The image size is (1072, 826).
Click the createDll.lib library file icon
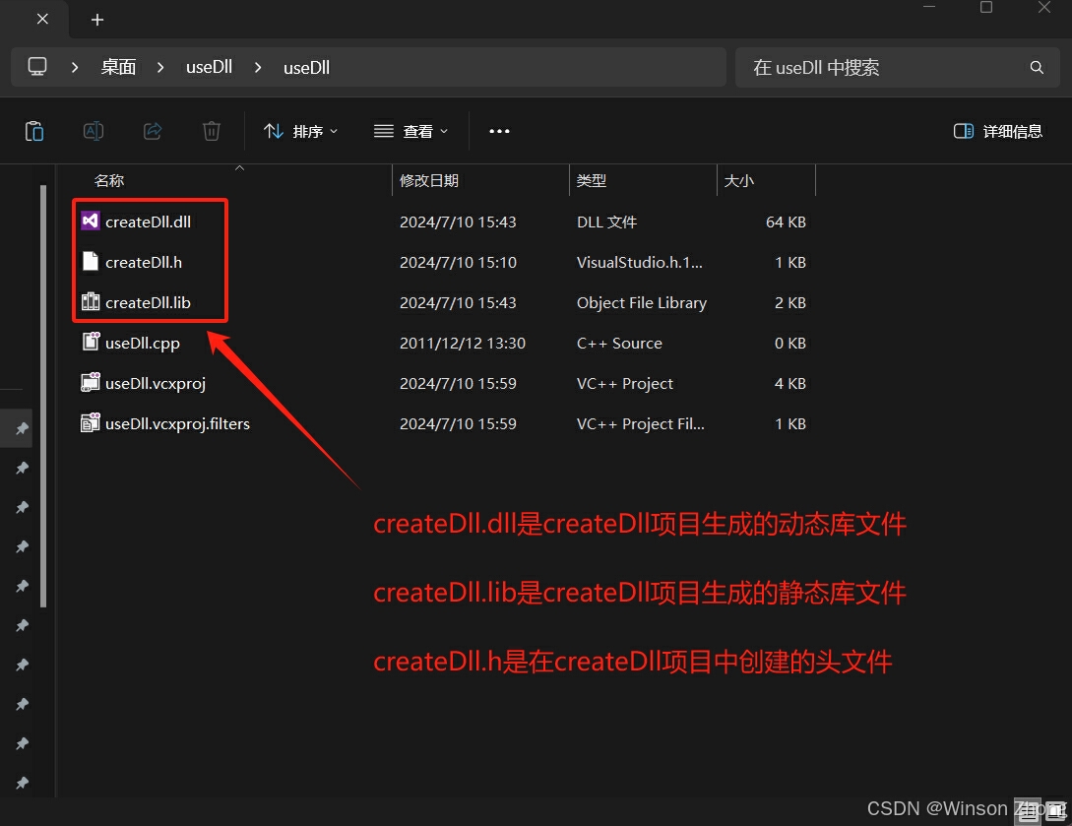coord(91,301)
